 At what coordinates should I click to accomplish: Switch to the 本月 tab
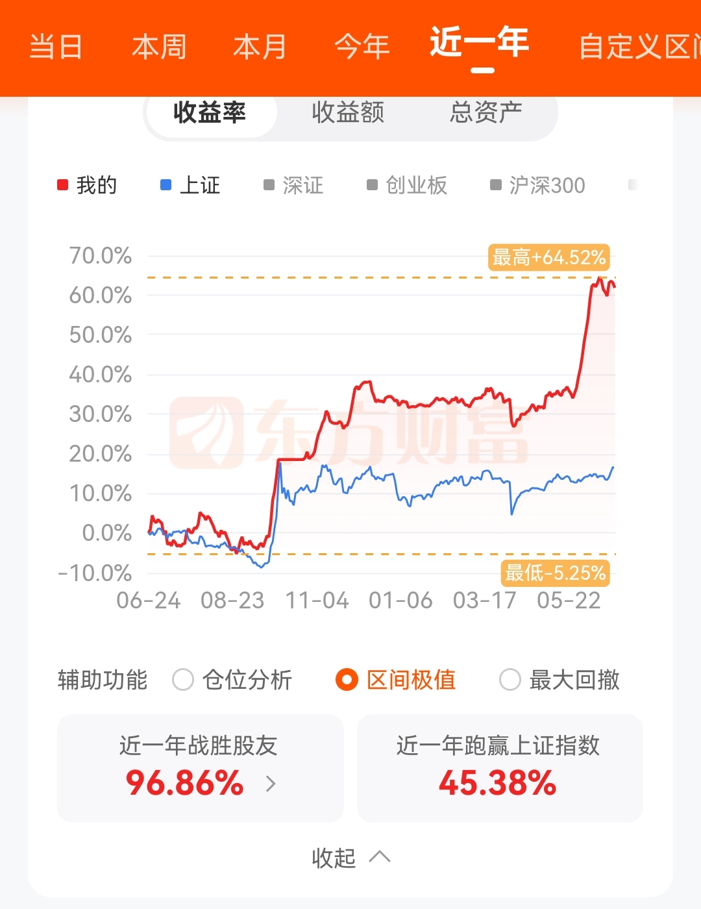[260, 47]
